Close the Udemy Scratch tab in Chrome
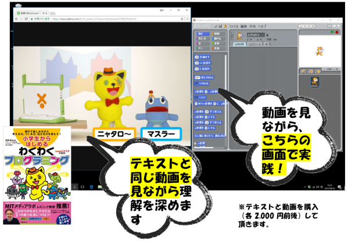Screen dimensions: 348x241 46,13
